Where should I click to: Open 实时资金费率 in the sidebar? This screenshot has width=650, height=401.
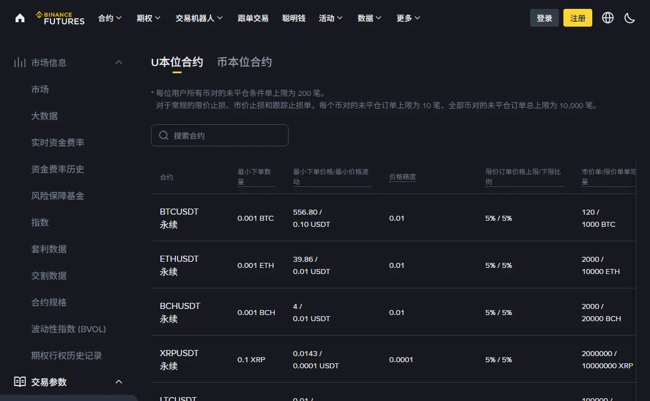(x=58, y=143)
